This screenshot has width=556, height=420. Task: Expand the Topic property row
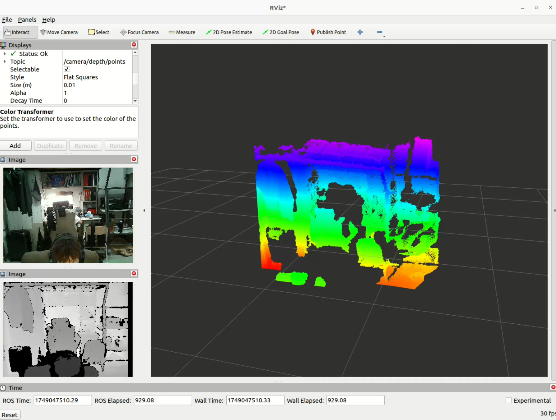tap(5, 62)
